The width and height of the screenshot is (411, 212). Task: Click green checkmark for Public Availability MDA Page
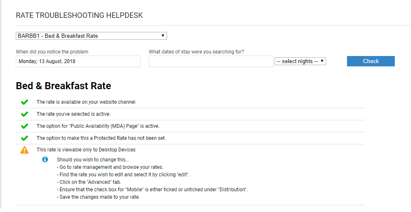(x=25, y=126)
